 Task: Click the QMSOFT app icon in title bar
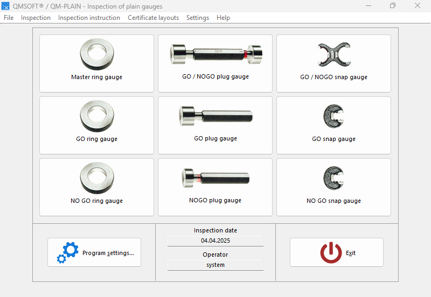5,6
